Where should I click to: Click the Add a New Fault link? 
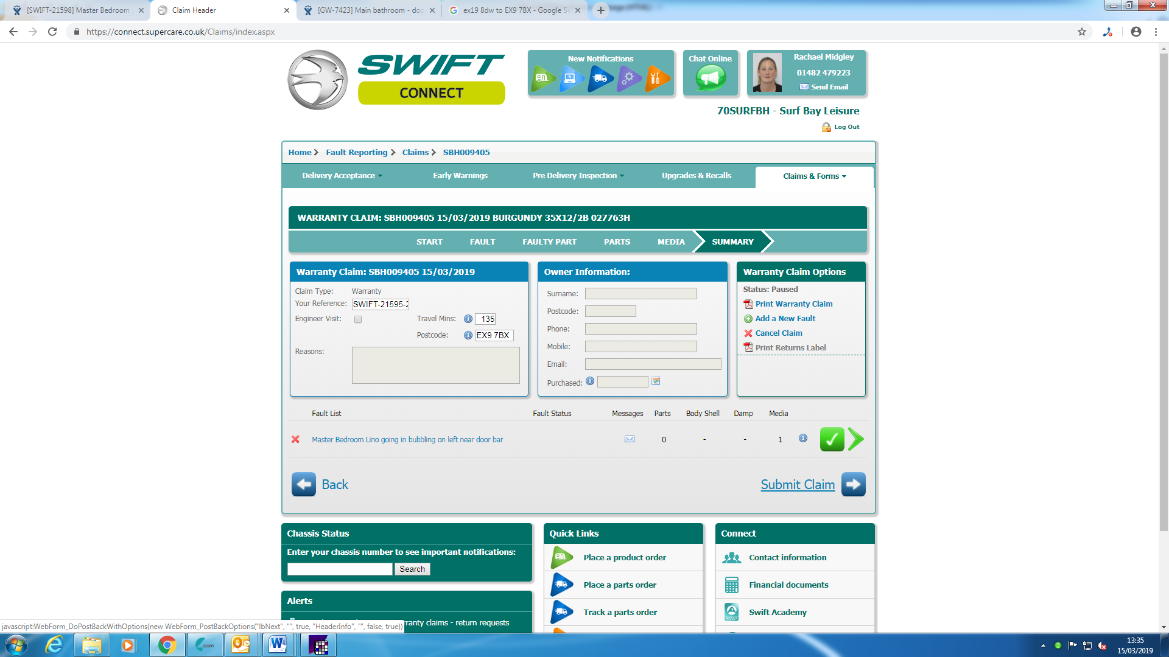pyautogui.click(x=785, y=319)
